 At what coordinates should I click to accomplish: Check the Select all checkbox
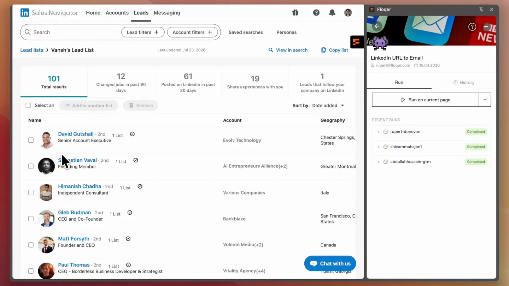coord(28,105)
